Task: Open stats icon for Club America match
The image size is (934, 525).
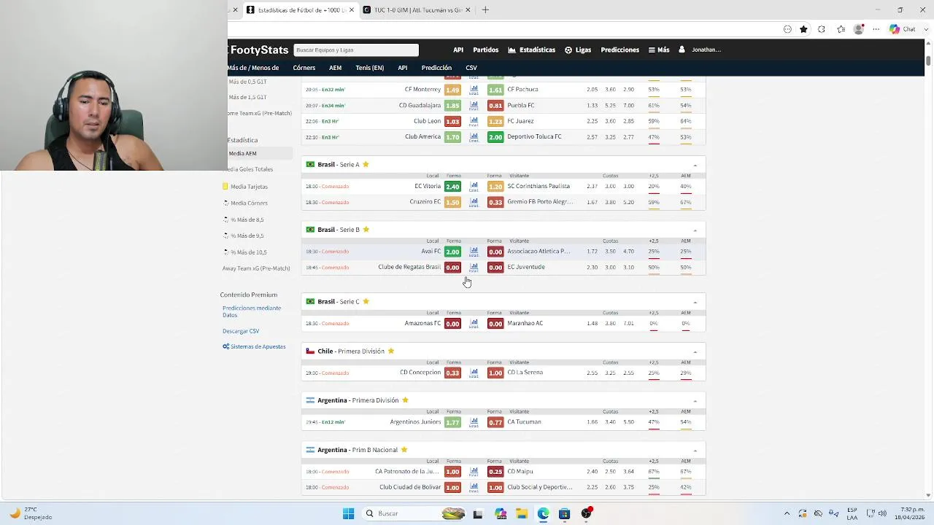Action: 474,137
